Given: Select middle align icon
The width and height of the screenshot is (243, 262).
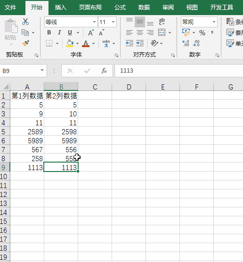Looking at the screenshot, I should [x=140, y=22].
